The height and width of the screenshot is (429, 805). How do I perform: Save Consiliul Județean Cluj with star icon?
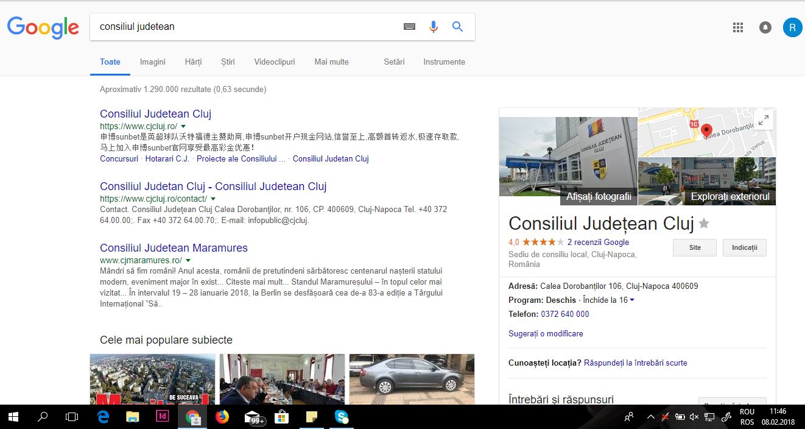click(x=704, y=224)
